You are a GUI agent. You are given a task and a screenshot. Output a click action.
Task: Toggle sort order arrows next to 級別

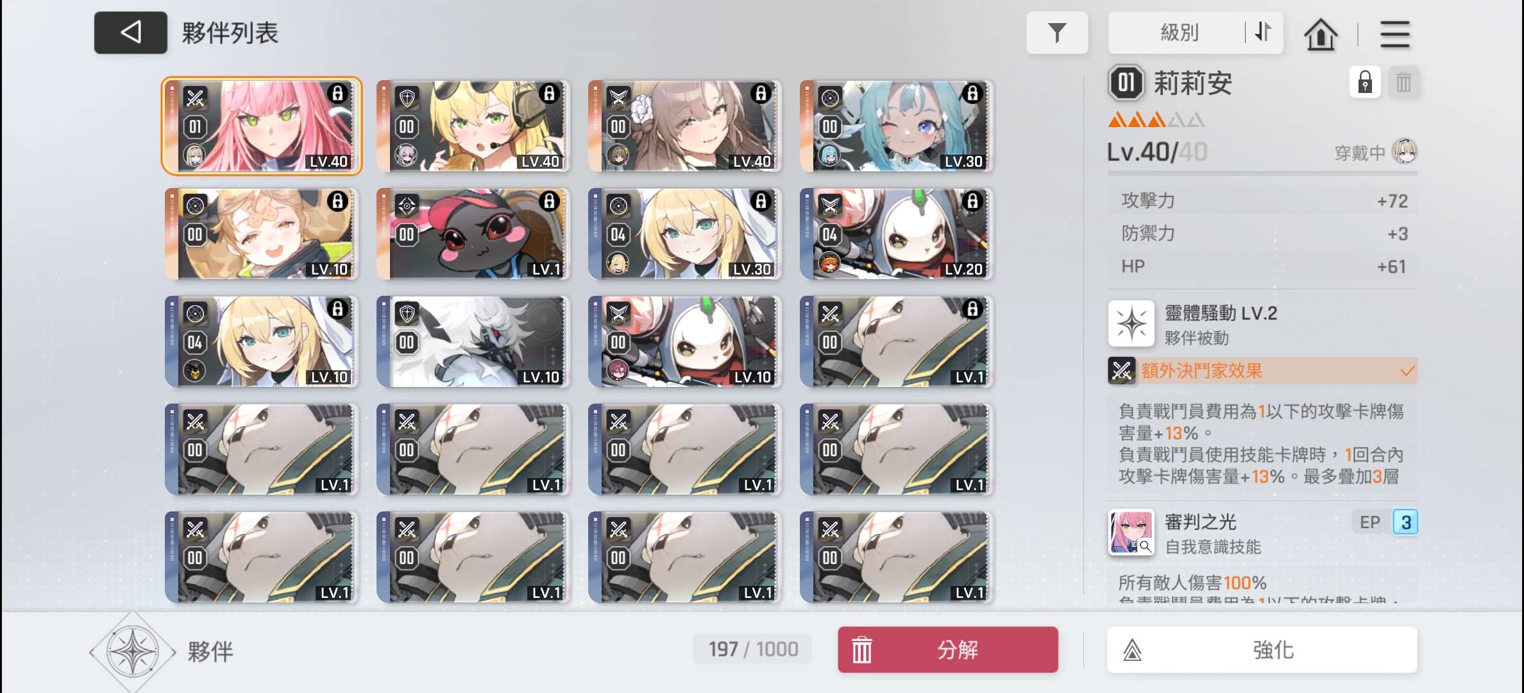[x=1263, y=32]
